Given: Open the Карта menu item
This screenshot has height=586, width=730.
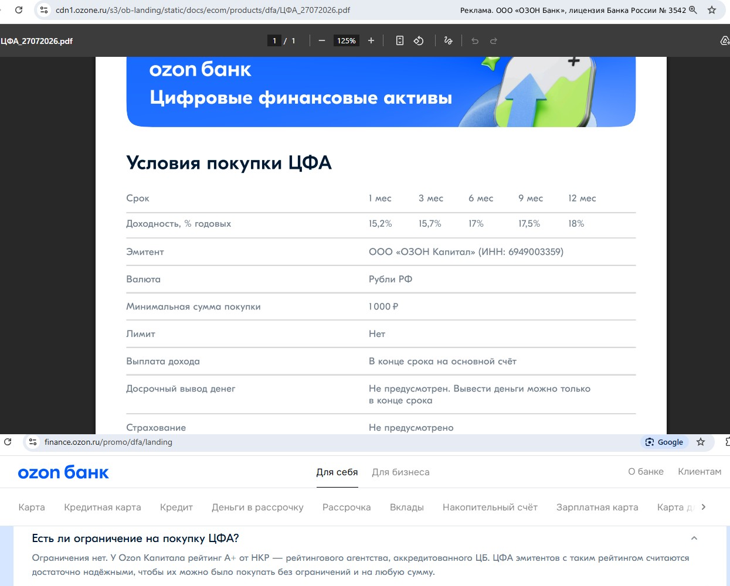Looking at the screenshot, I should click(x=32, y=507).
